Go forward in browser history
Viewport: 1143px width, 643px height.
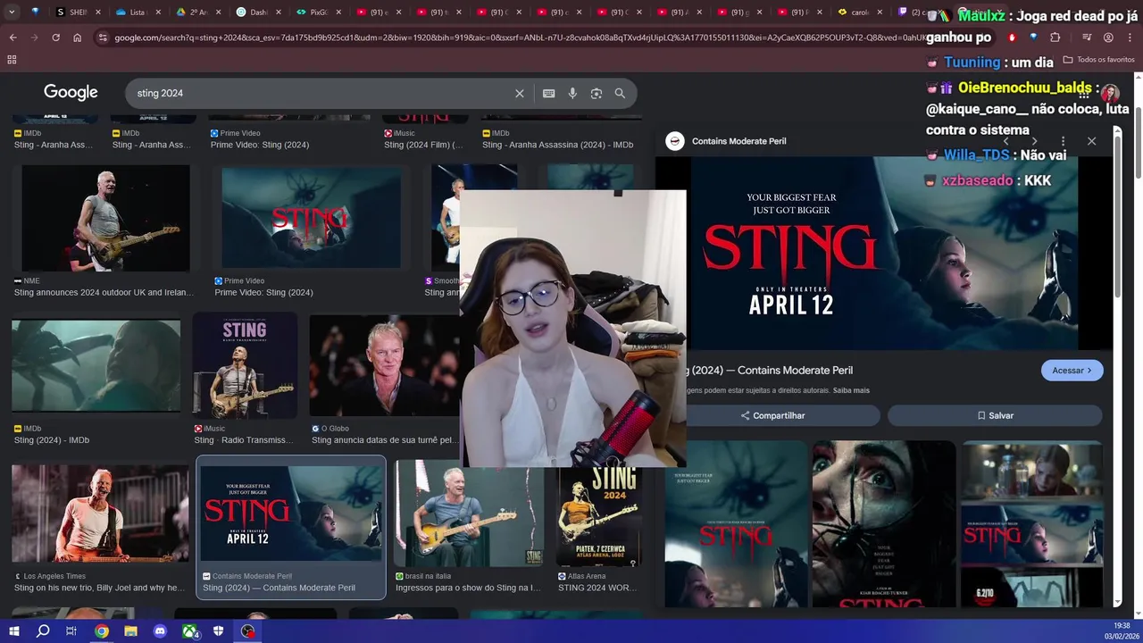click(x=34, y=38)
